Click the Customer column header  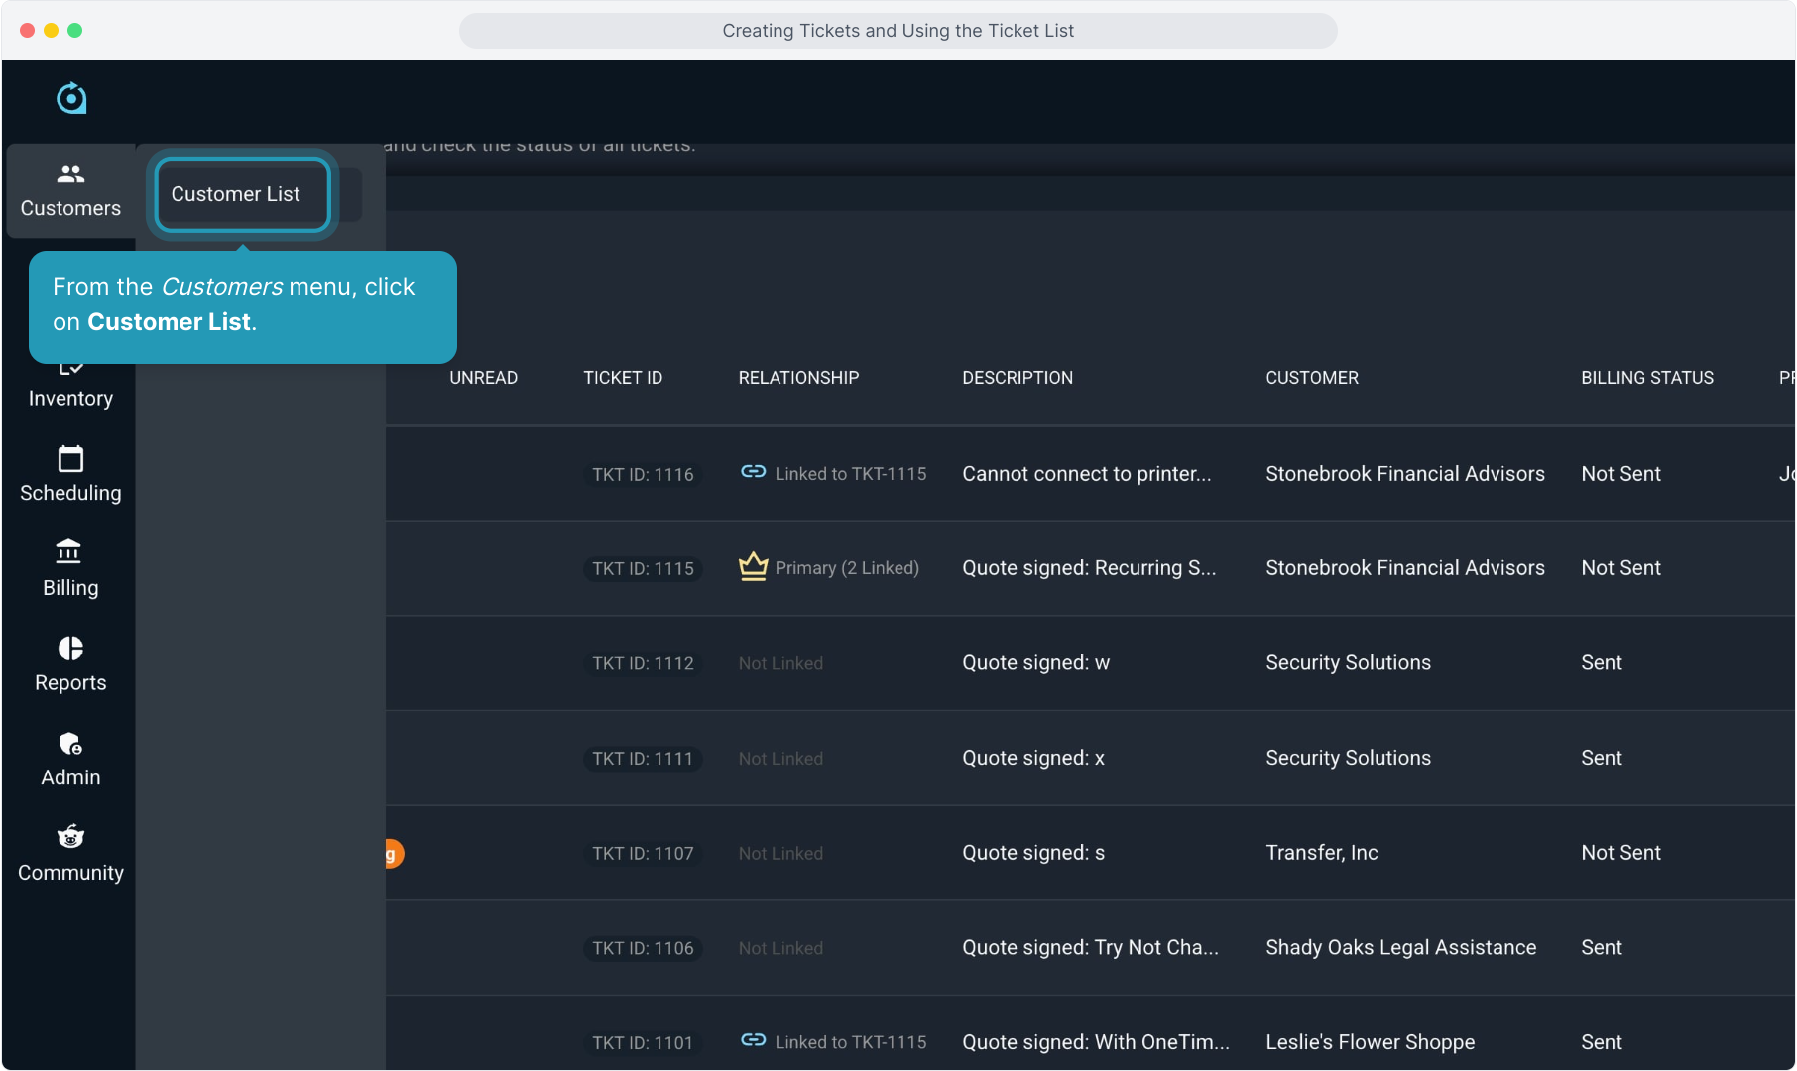coord(1311,378)
